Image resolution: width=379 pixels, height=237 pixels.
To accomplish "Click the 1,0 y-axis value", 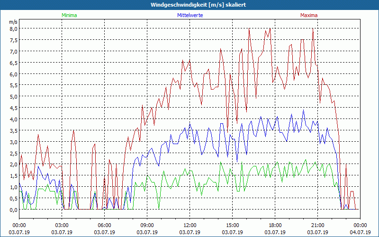I will [13, 187].
